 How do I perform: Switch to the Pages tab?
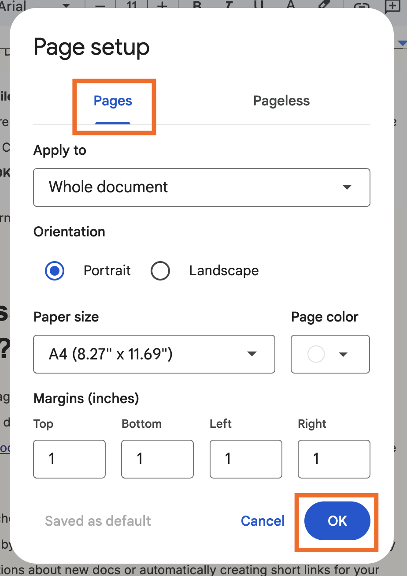(113, 101)
